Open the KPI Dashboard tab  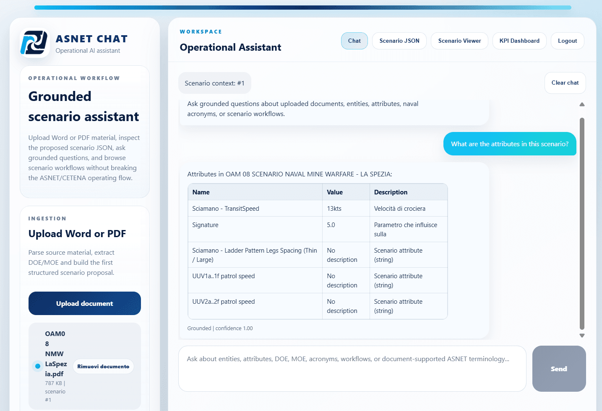pos(519,41)
